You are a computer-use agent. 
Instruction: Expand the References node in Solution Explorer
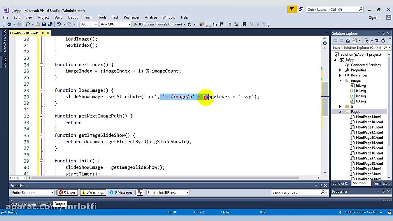pos(340,75)
